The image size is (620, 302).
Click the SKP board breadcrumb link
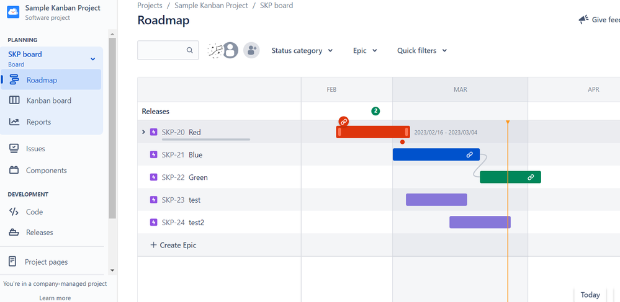click(x=276, y=6)
